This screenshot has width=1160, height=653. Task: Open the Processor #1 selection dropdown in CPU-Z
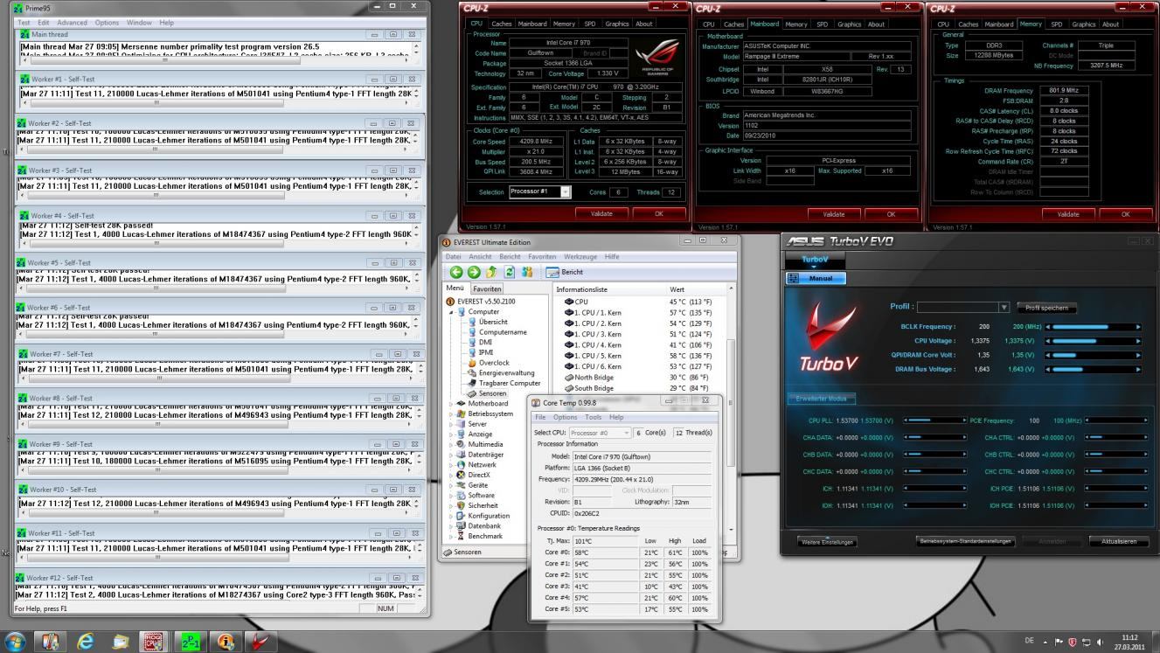566,192
